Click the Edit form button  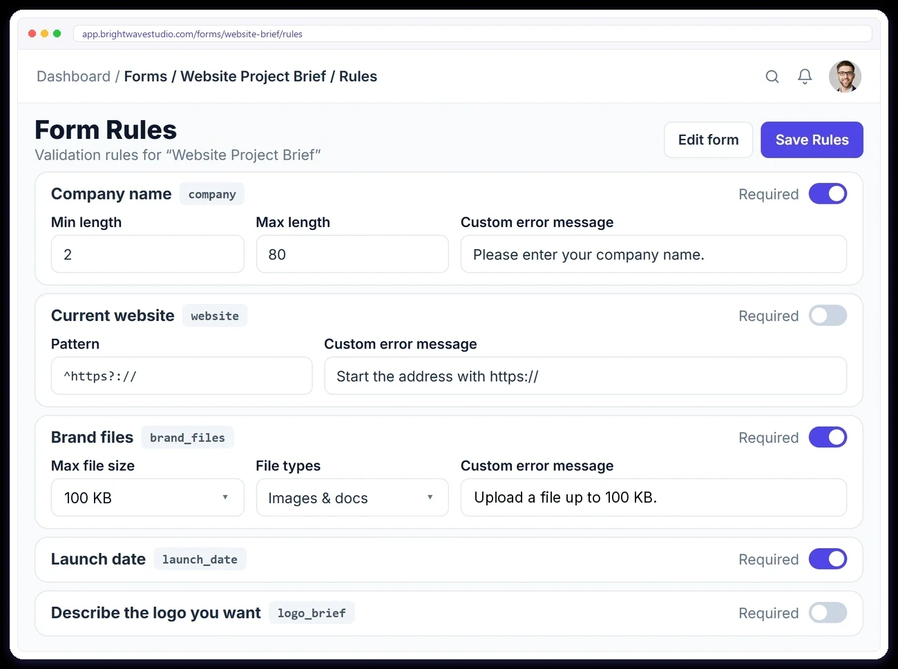[x=708, y=139]
